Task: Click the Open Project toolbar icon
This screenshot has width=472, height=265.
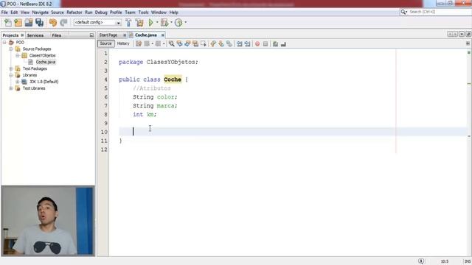Action: point(29,23)
